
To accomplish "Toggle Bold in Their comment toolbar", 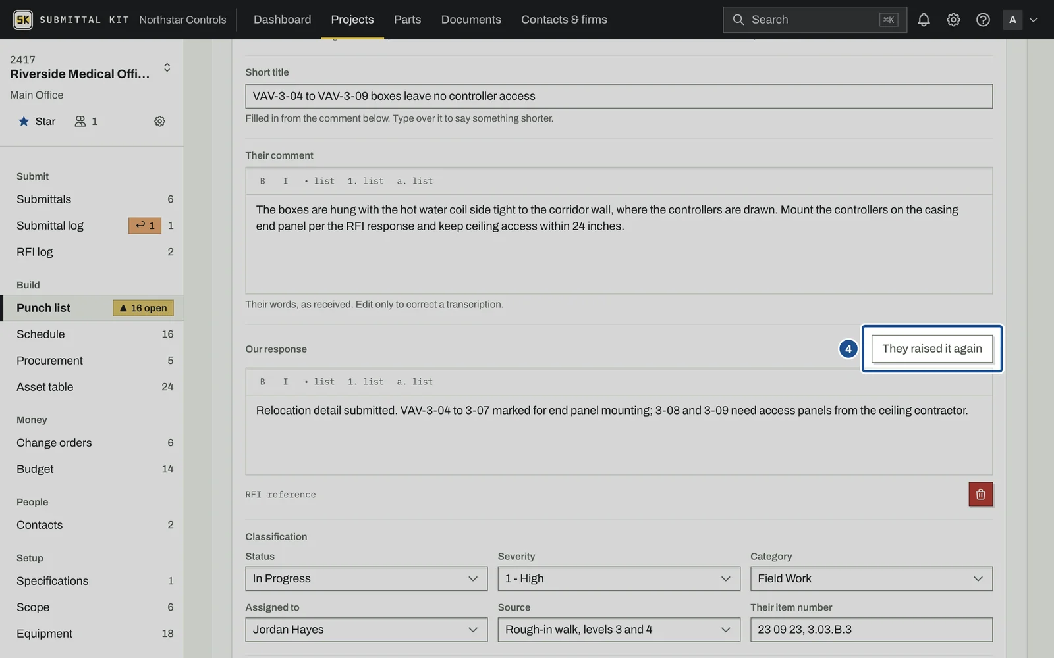I will [x=262, y=181].
